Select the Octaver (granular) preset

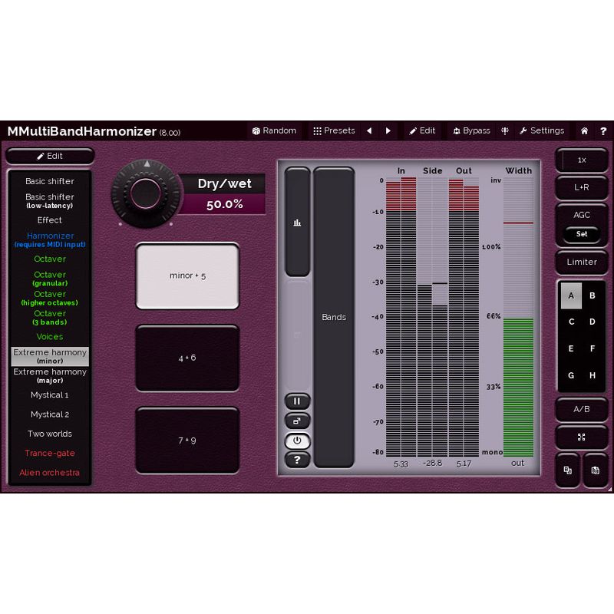coord(50,279)
